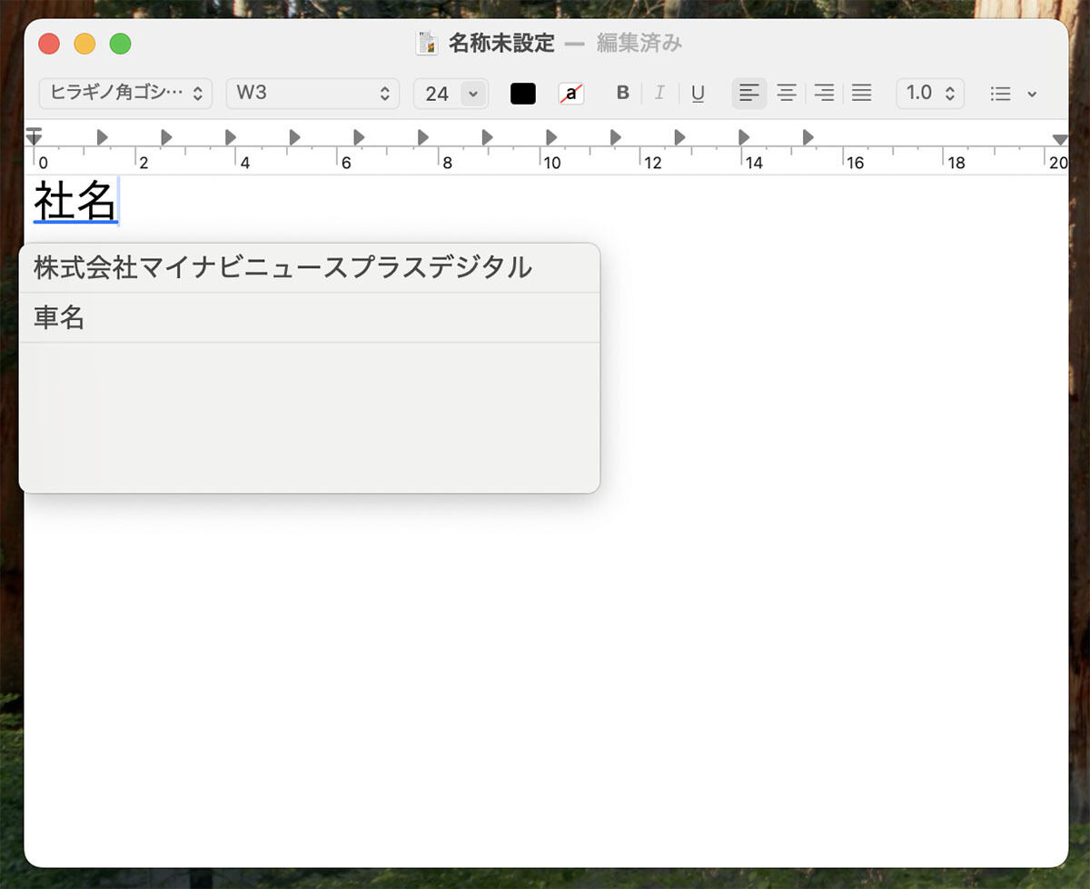This screenshot has height=889, width=1090.
Task: Open the black text color swatch
Action: coord(523,94)
